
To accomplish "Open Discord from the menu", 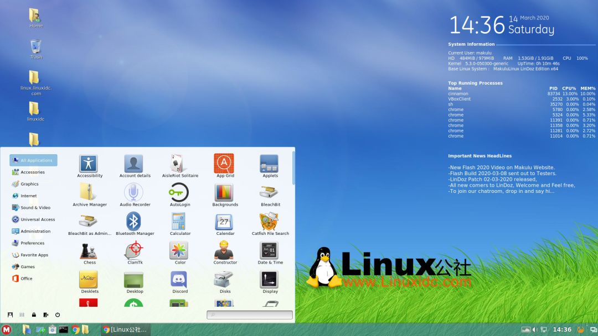I will (179, 280).
